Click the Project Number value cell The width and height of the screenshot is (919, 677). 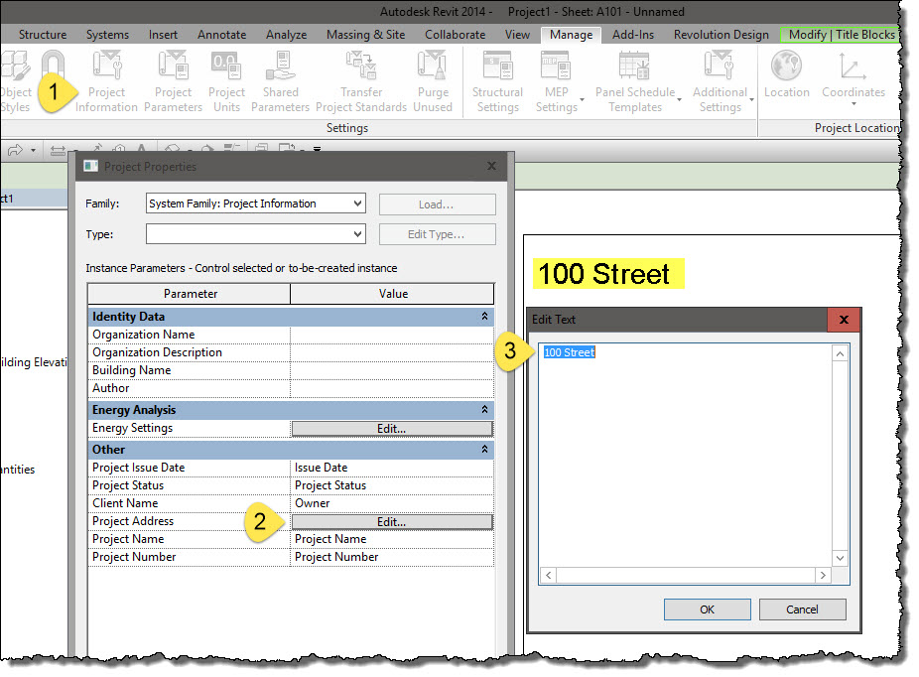coord(391,557)
